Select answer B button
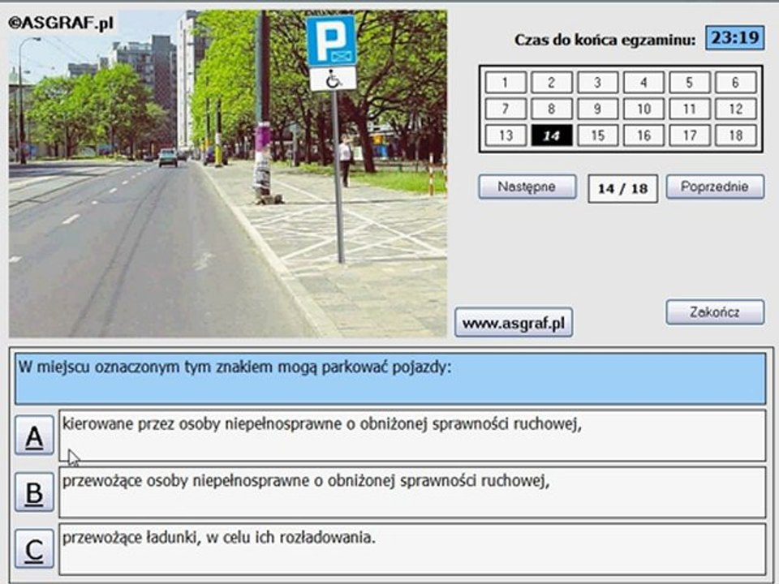The width and height of the screenshot is (779, 584). pyautogui.click(x=34, y=492)
